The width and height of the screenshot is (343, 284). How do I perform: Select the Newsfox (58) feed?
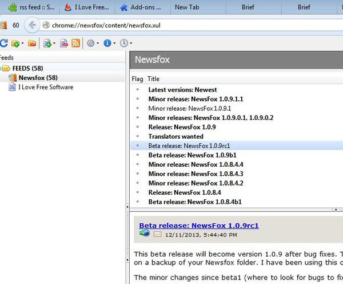pyautogui.click(x=38, y=77)
